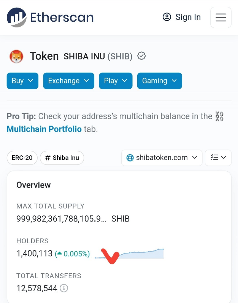
Task: Click the multichain chain-link icon
Action: pyautogui.click(x=220, y=116)
